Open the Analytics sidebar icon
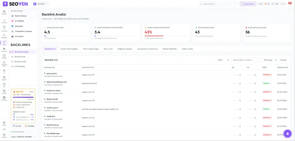Screen dimensions: 295x141 coord(4,21)
